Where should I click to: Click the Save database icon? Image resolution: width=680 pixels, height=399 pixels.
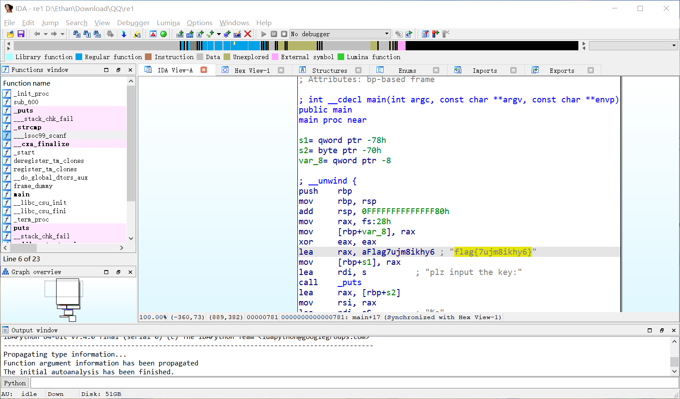(21, 34)
